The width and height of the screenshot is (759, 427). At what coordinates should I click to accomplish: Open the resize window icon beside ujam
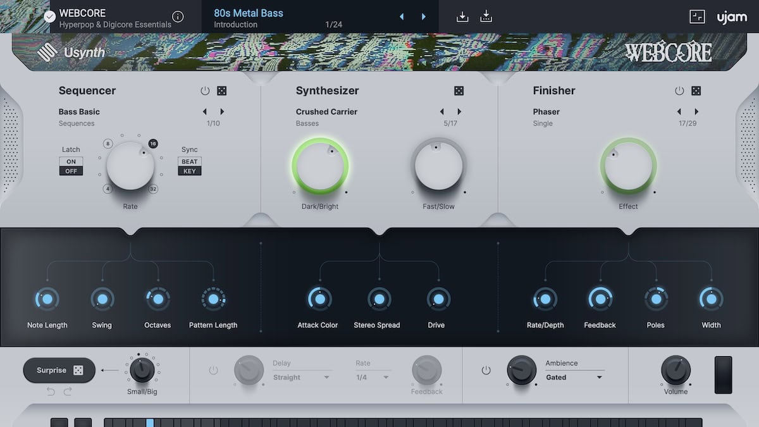pos(697,17)
